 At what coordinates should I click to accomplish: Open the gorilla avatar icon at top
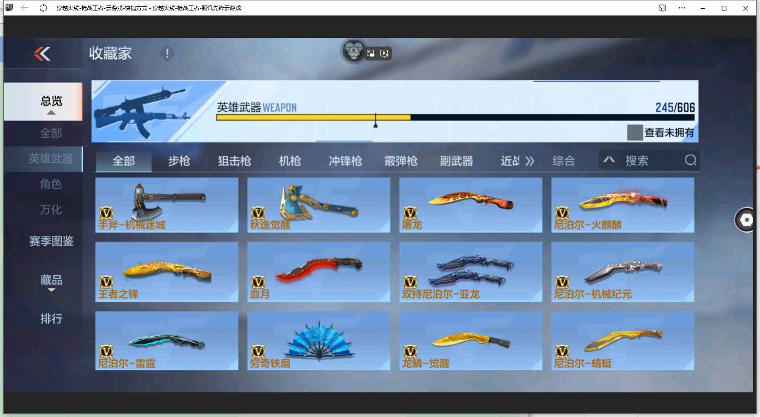[x=353, y=51]
